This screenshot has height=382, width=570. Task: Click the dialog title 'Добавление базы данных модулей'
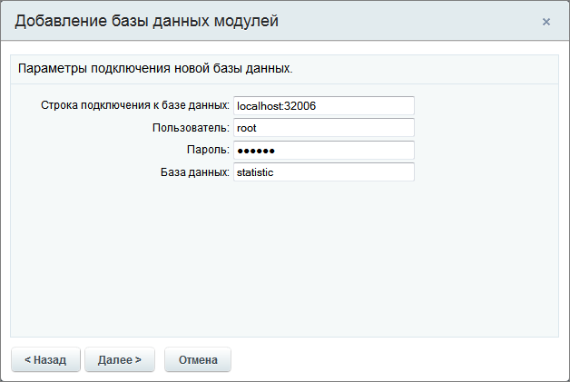pyautogui.click(x=147, y=20)
